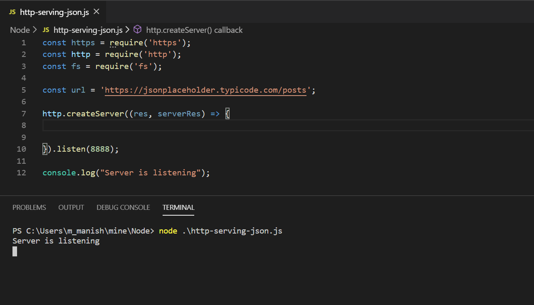Click the http-serving-json.js tab title
534x305 pixels.
click(53, 12)
